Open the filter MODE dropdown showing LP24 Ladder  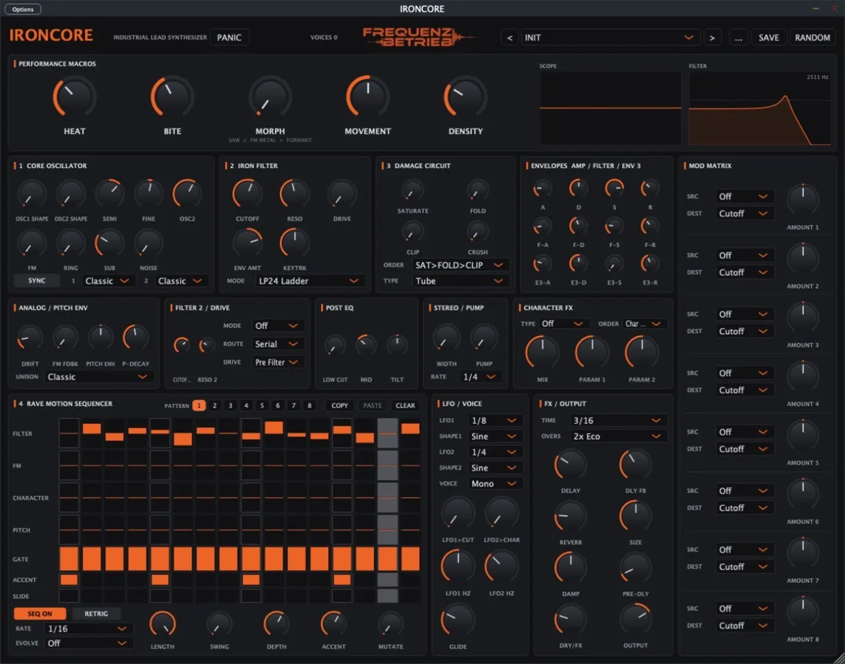(x=310, y=281)
